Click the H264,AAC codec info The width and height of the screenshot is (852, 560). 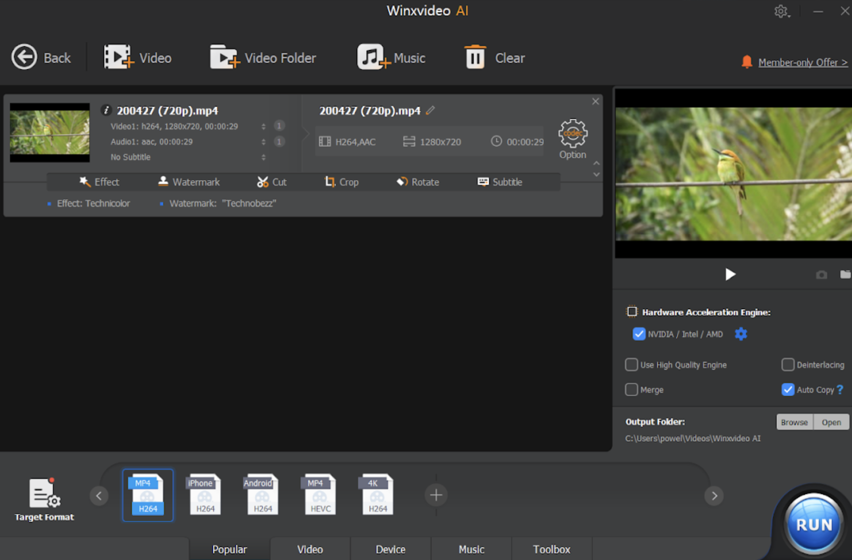click(348, 142)
